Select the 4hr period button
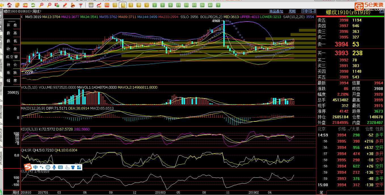Screen dimensions: 385x195 pos(210,5)
